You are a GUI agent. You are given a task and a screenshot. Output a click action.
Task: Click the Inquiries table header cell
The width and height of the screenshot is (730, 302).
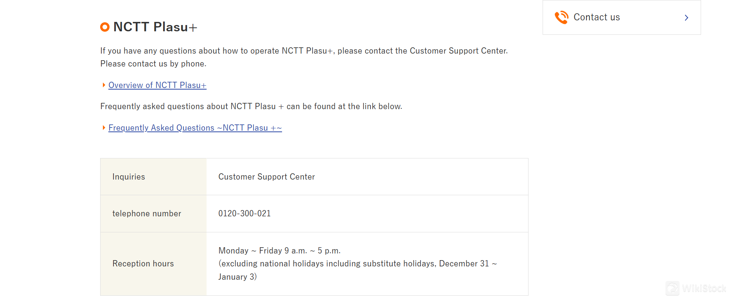tap(129, 177)
